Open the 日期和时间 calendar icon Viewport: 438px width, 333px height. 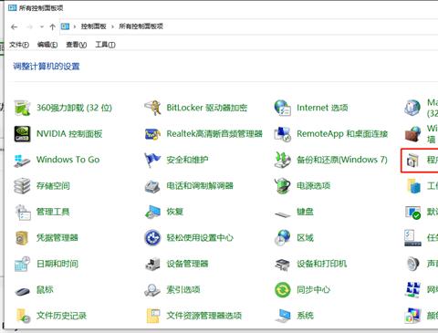pos(22,264)
